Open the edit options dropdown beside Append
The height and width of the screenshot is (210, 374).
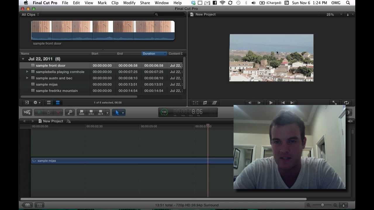click(108, 113)
